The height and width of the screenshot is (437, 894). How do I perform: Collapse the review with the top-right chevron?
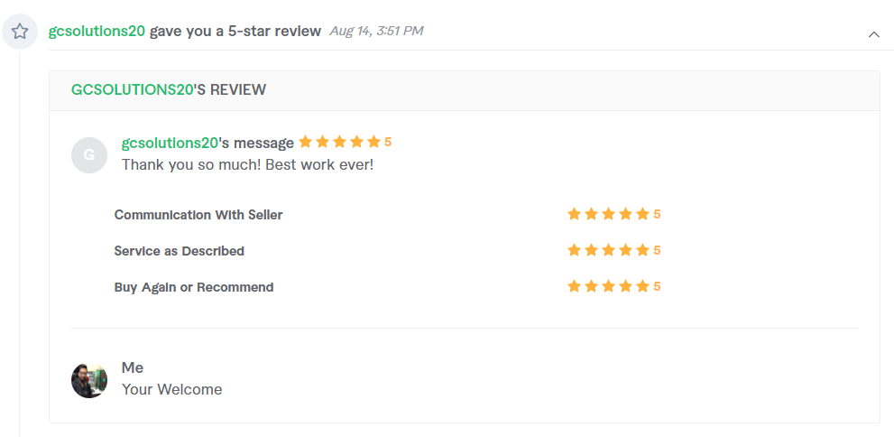873,34
